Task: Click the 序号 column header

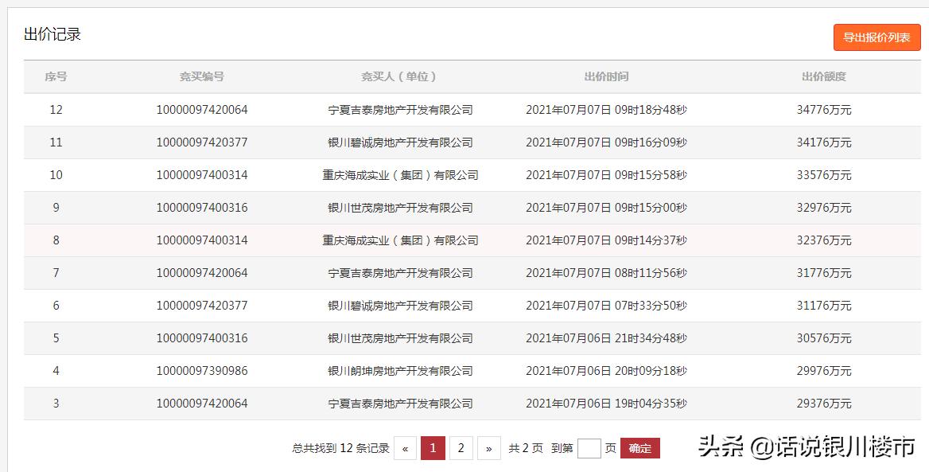Action: [56, 76]
